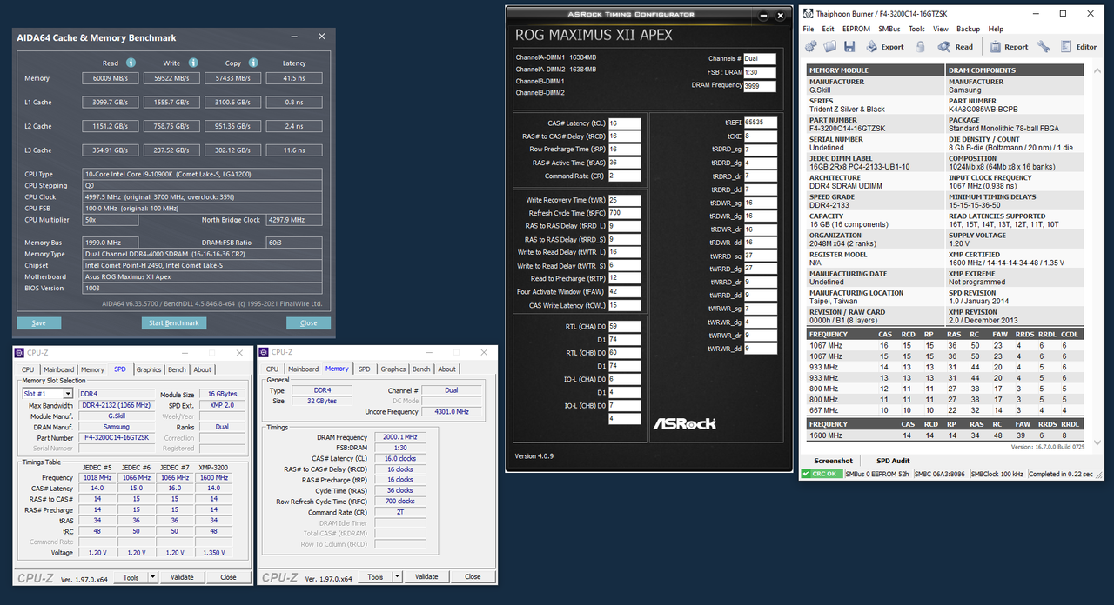The image size is (1114, 605).
Task: Open the View menu in Thaiphoon Burner
Action: coord(941,29)
